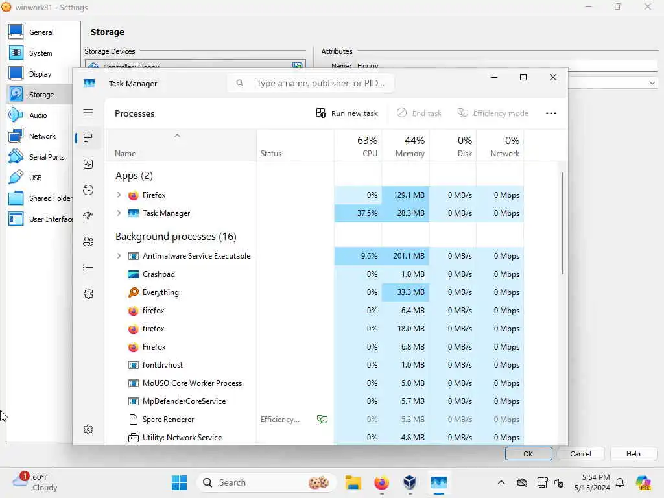Click Help in the Settings dialog

click(633, 453)
